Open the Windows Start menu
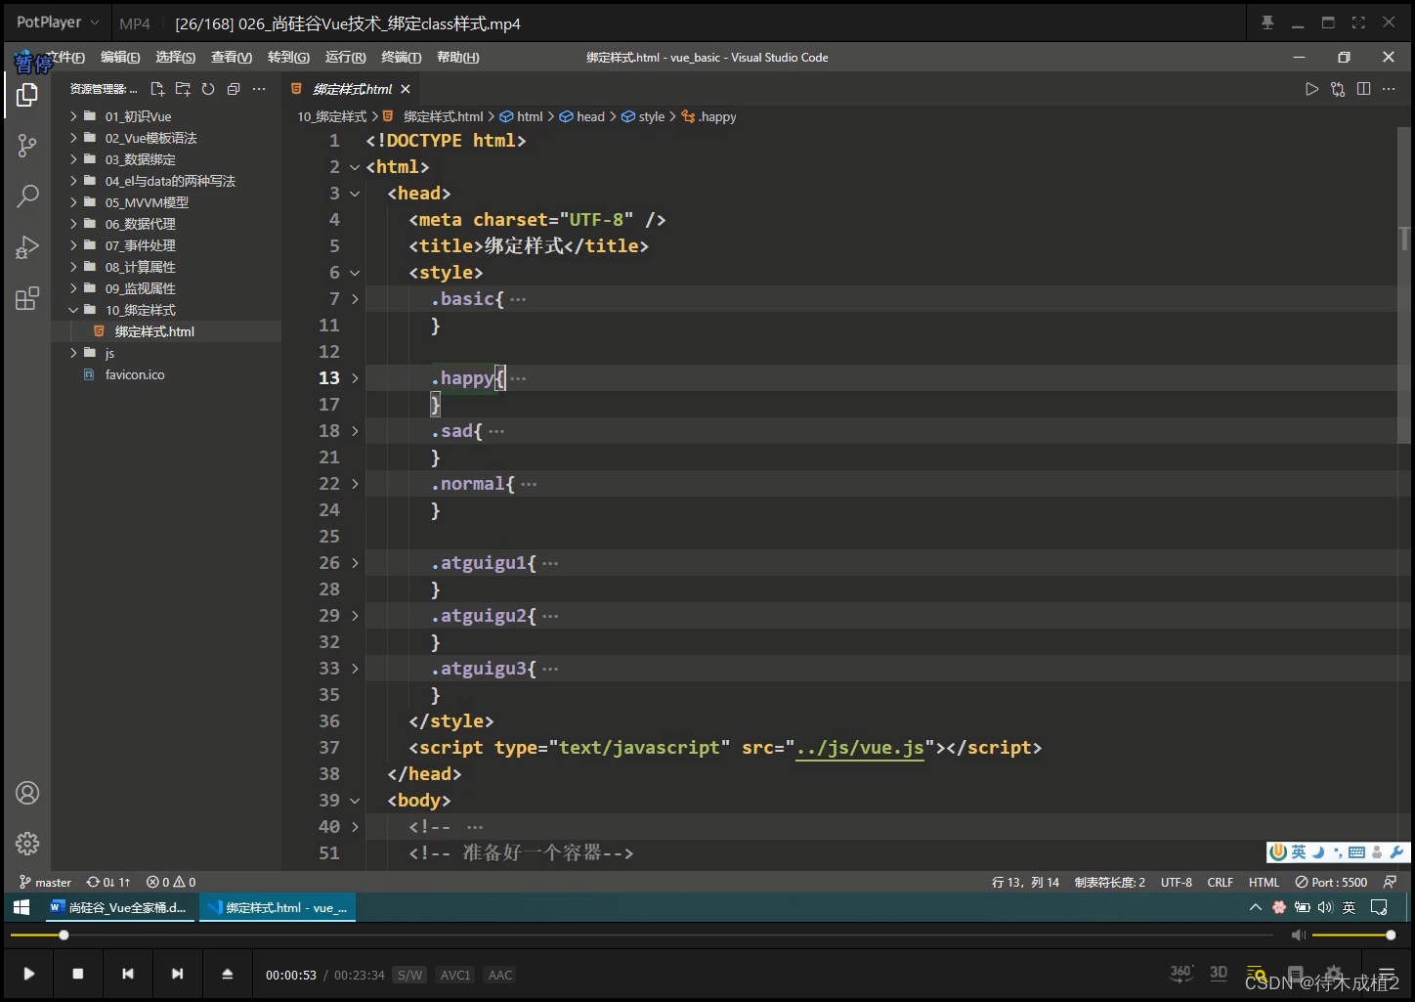 tap(21, 907)
